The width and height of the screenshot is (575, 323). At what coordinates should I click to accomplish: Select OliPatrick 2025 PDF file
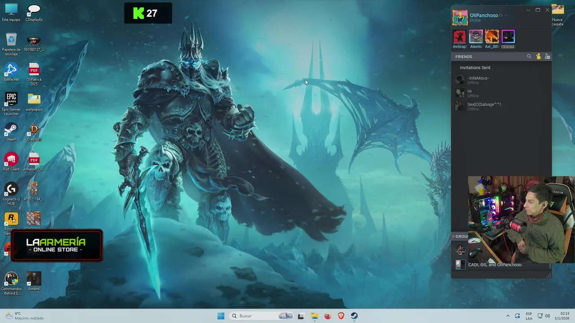coord(34,74)
